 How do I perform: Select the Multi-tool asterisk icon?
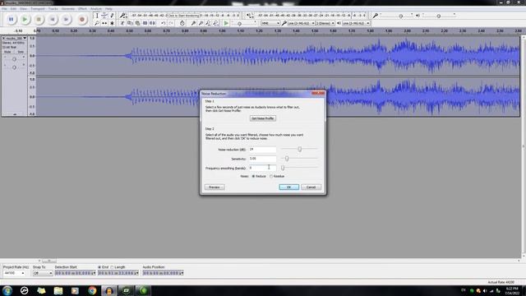click(x=112, y=23)
